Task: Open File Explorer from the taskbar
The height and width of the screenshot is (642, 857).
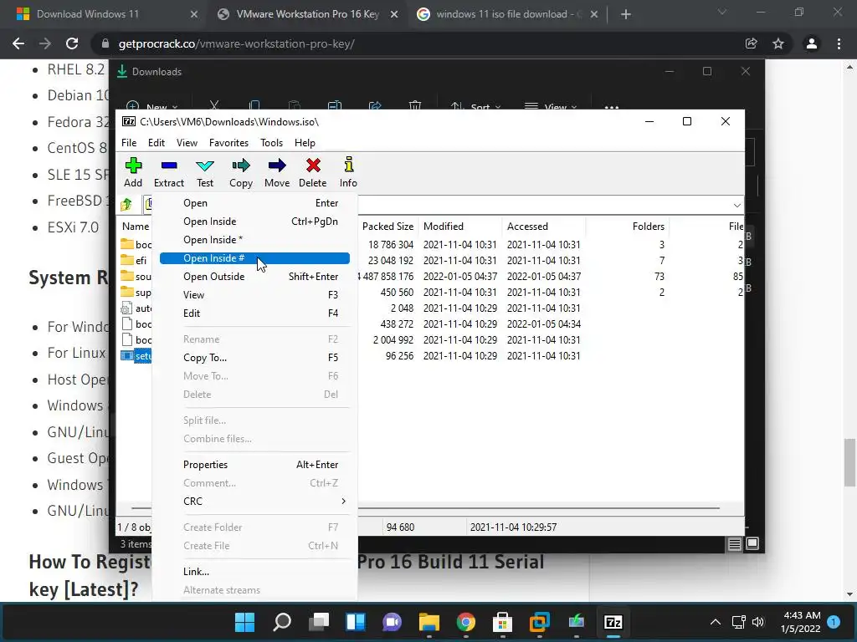Action: coord(429,622)
